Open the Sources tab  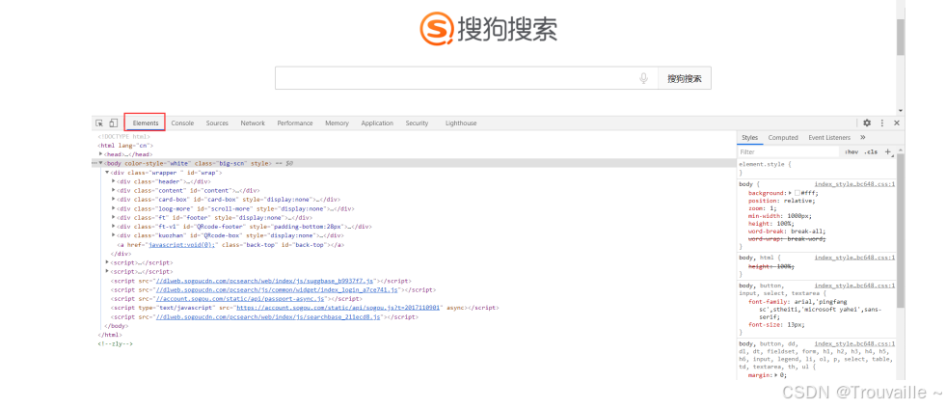tap(217, 123)
